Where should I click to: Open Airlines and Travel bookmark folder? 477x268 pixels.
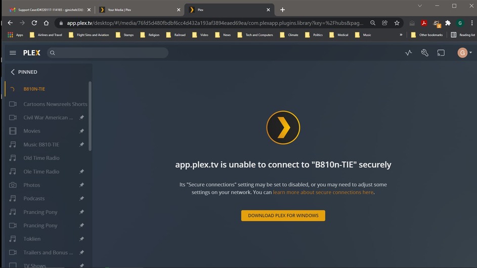tap(46, 35)
